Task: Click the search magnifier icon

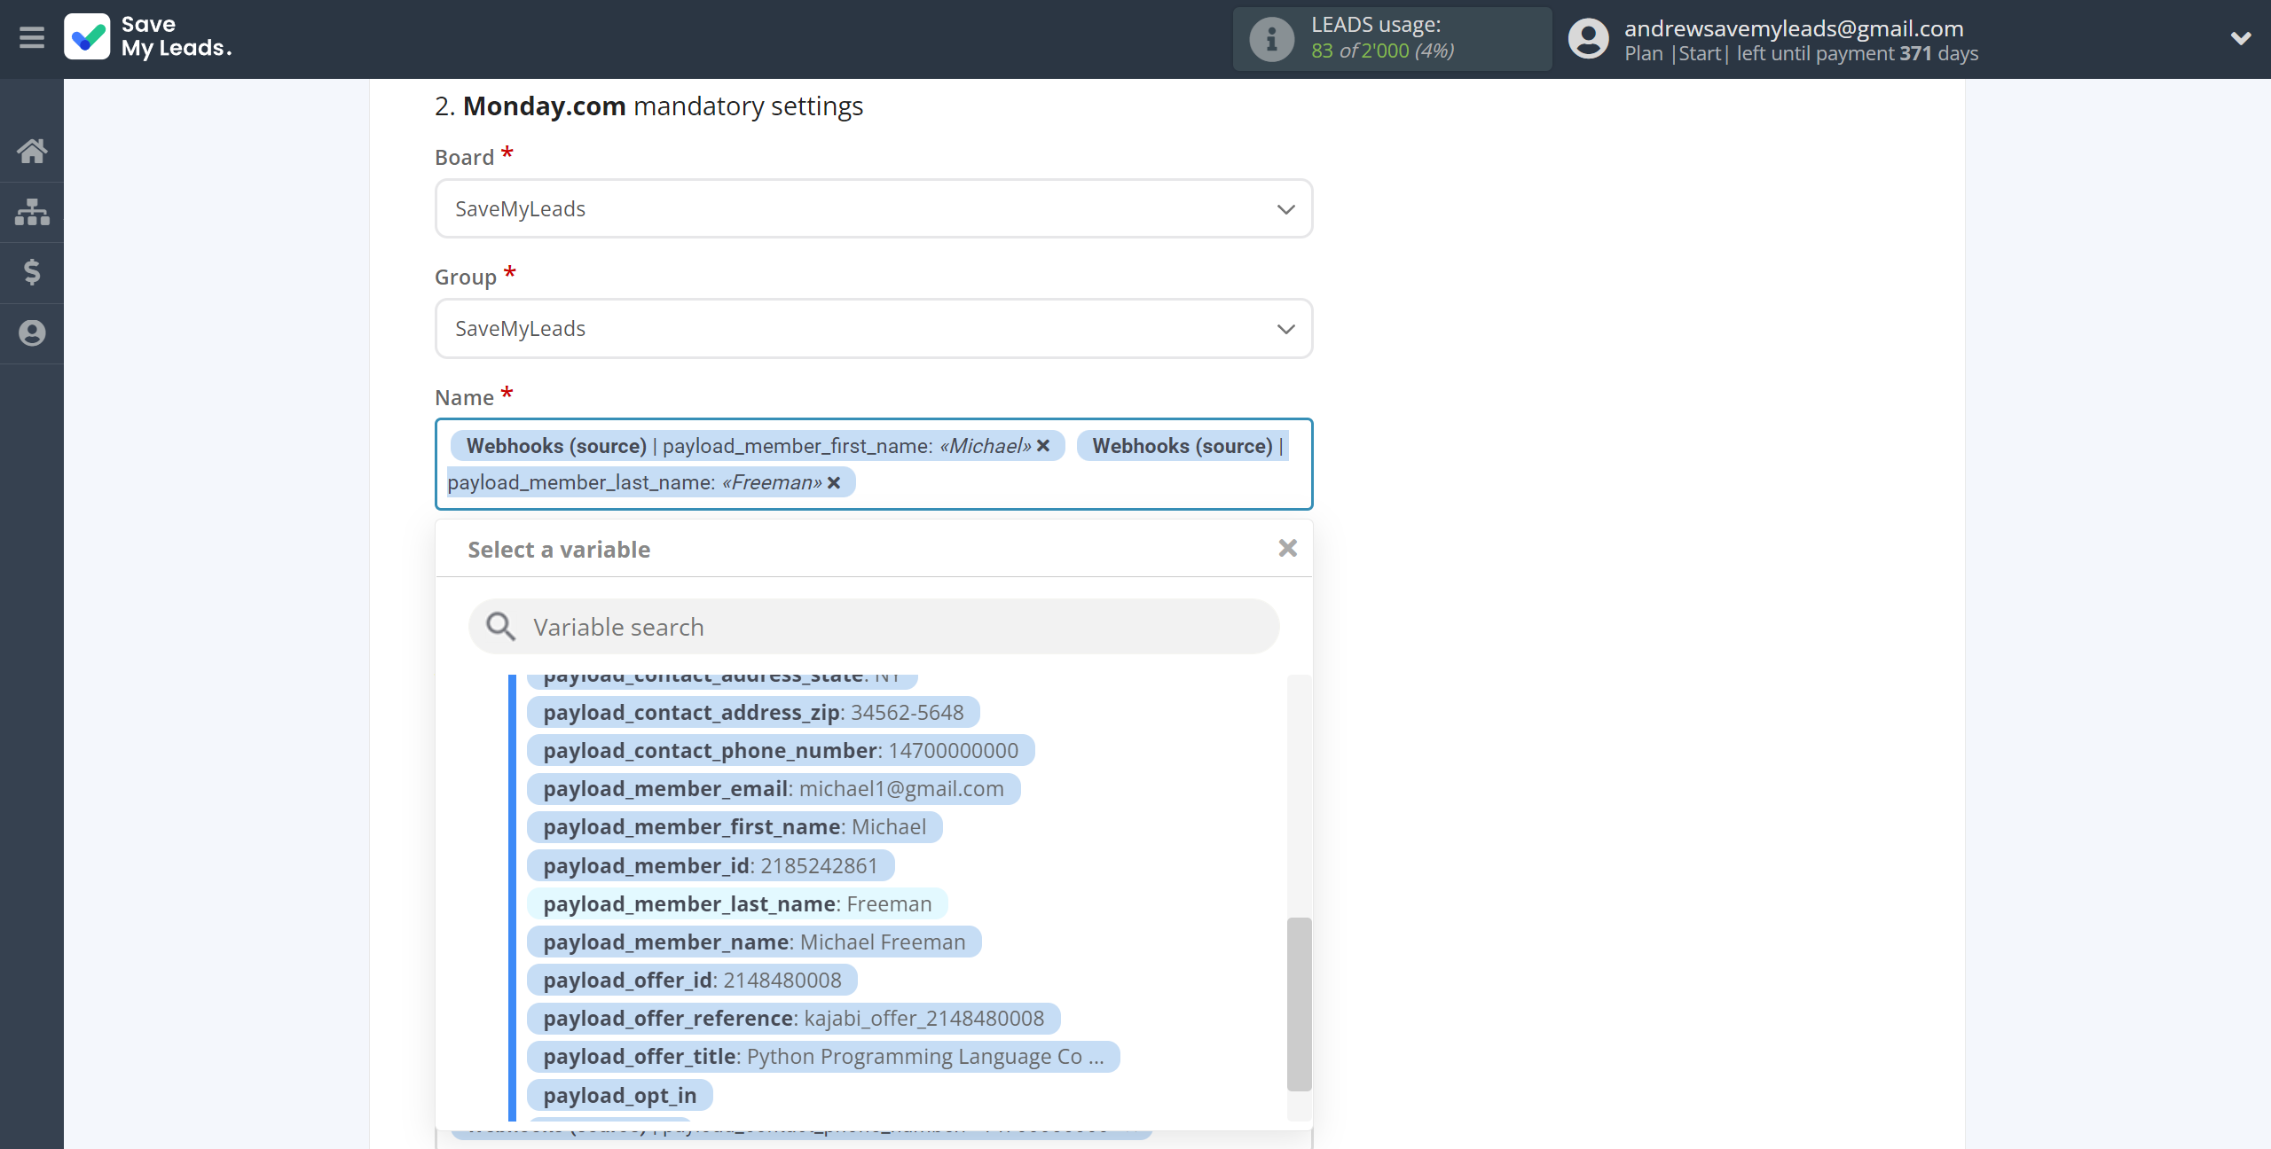Action: tap(501, 627)
